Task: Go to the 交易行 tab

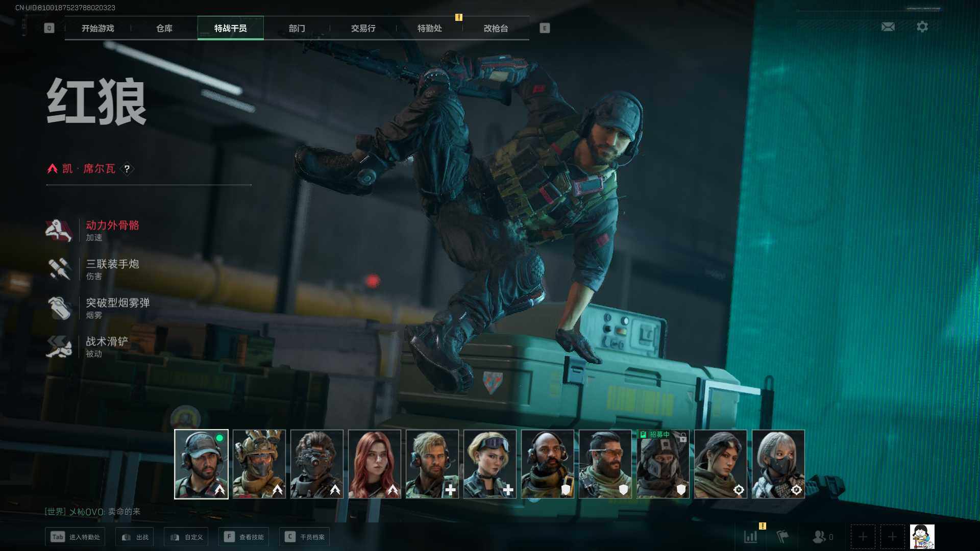Action: [x=363, y=28]
